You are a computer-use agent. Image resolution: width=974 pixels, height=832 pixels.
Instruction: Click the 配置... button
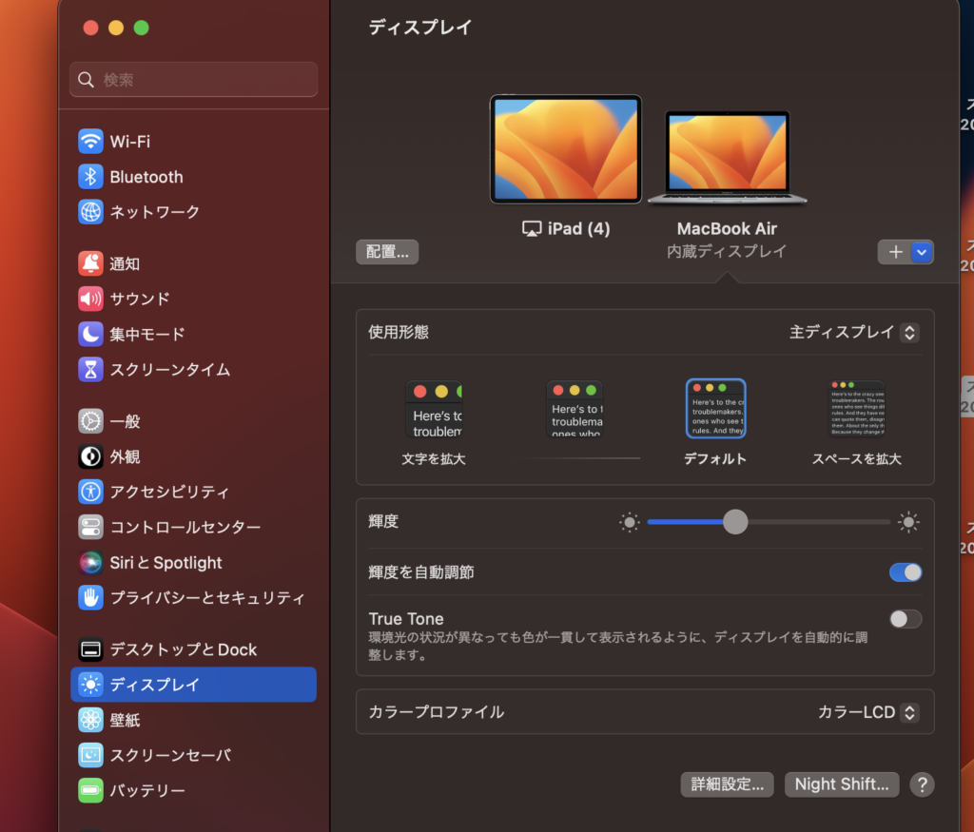(x=387, y=252)
